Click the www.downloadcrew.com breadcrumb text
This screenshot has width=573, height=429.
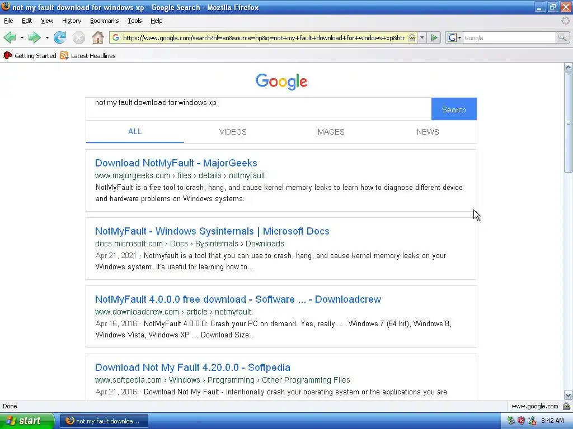tap(137, 312)
